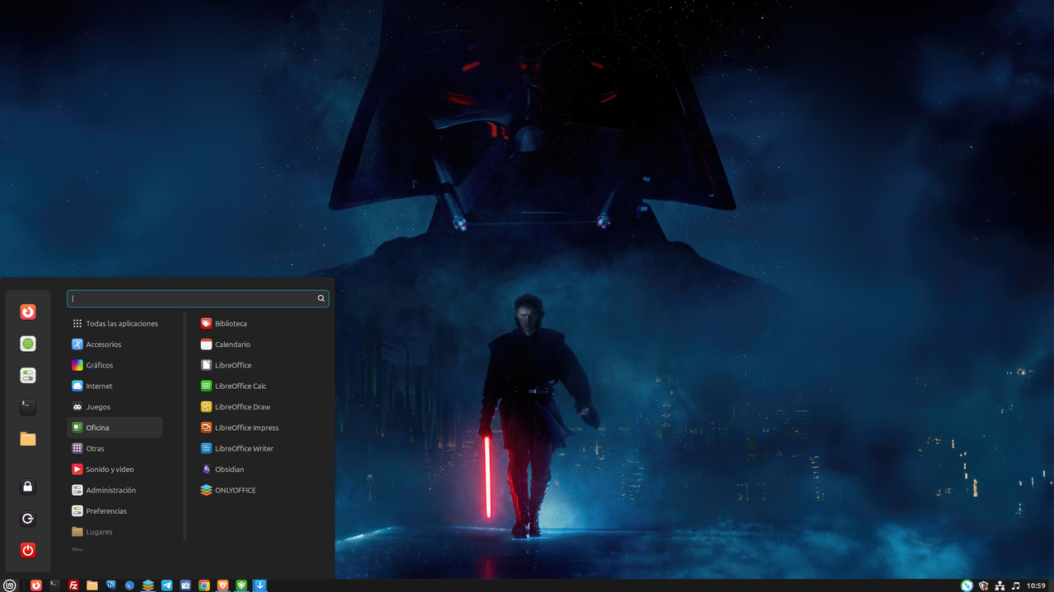This screenshot has width=1054, height=592.
Task: Select the Oficina category
Action: click(x=114, y=428)
